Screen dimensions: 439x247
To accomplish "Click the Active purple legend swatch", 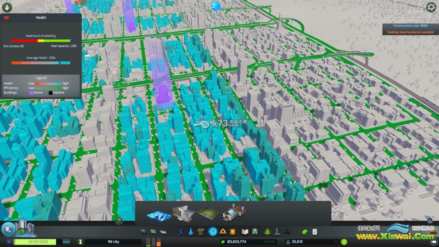I will [x=31, y=93].
